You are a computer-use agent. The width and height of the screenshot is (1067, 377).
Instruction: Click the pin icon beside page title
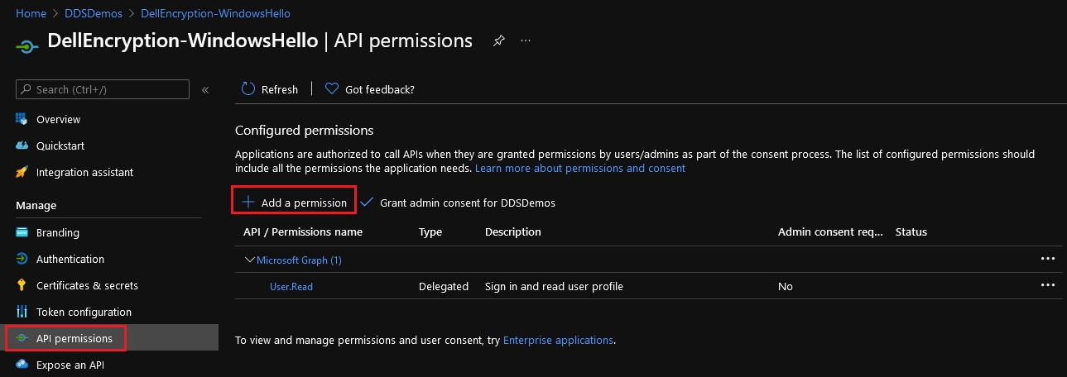[x=498, y=41]
